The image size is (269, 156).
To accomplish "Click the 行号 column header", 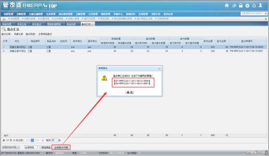I will pyautogui.click(x=5, y=41).
